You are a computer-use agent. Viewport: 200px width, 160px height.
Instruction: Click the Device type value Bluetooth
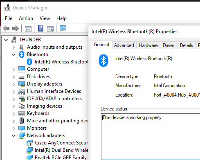click(x=163, y=77)
